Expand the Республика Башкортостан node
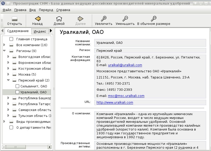Image resolution: width=211 pixels, height=151 pixels. tap(8, 98)
